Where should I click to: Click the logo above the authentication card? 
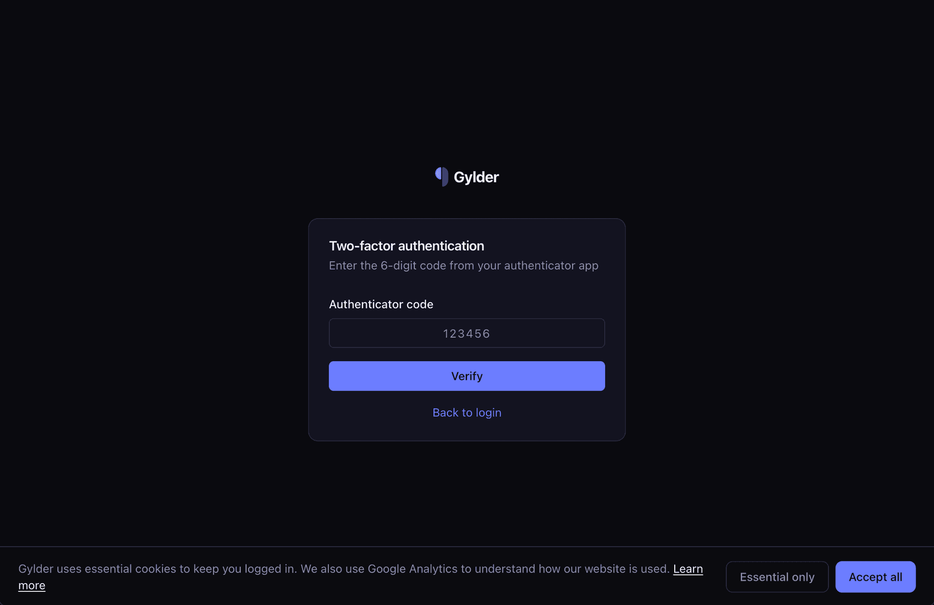pos(466,177)
